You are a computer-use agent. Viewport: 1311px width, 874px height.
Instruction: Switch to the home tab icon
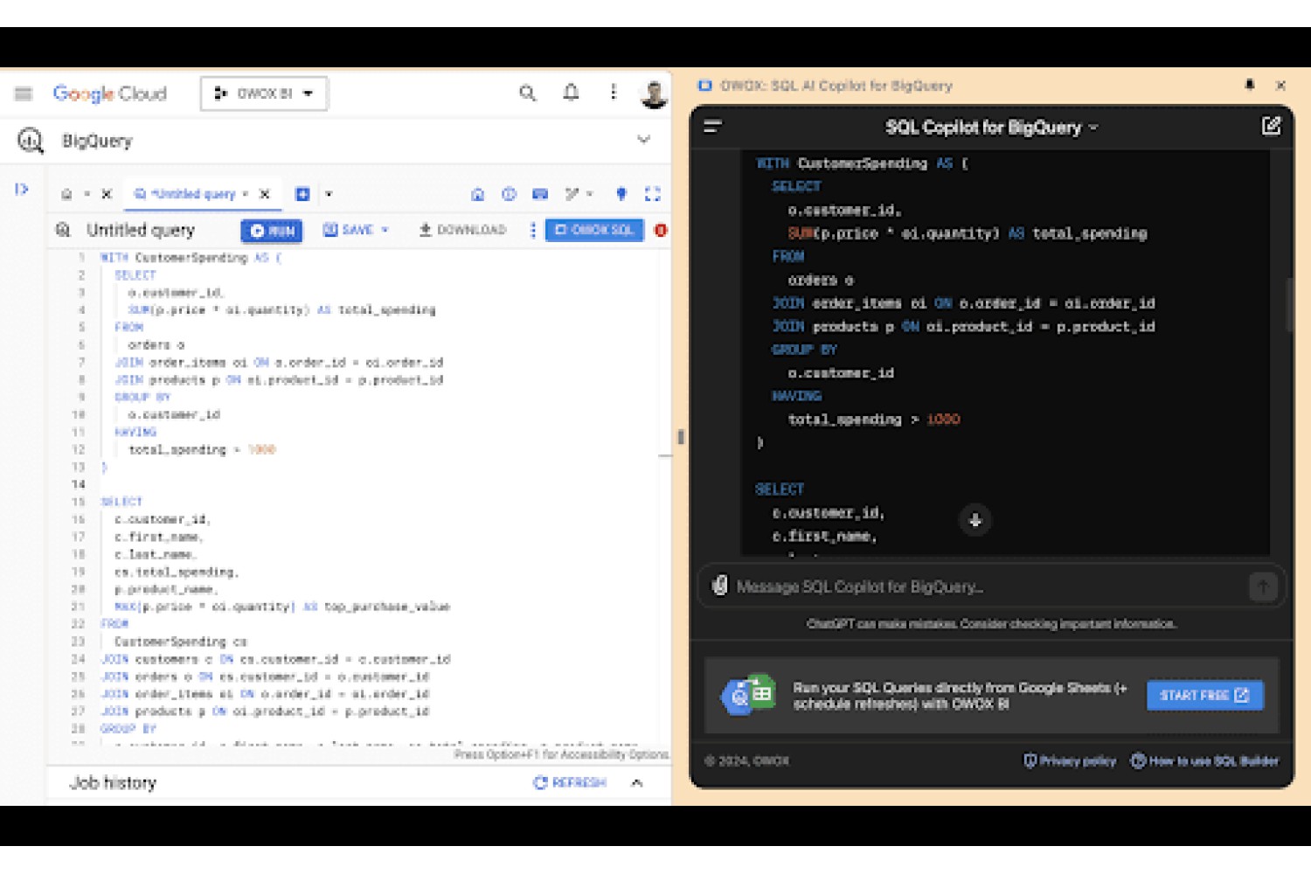[x=66, y=194]
